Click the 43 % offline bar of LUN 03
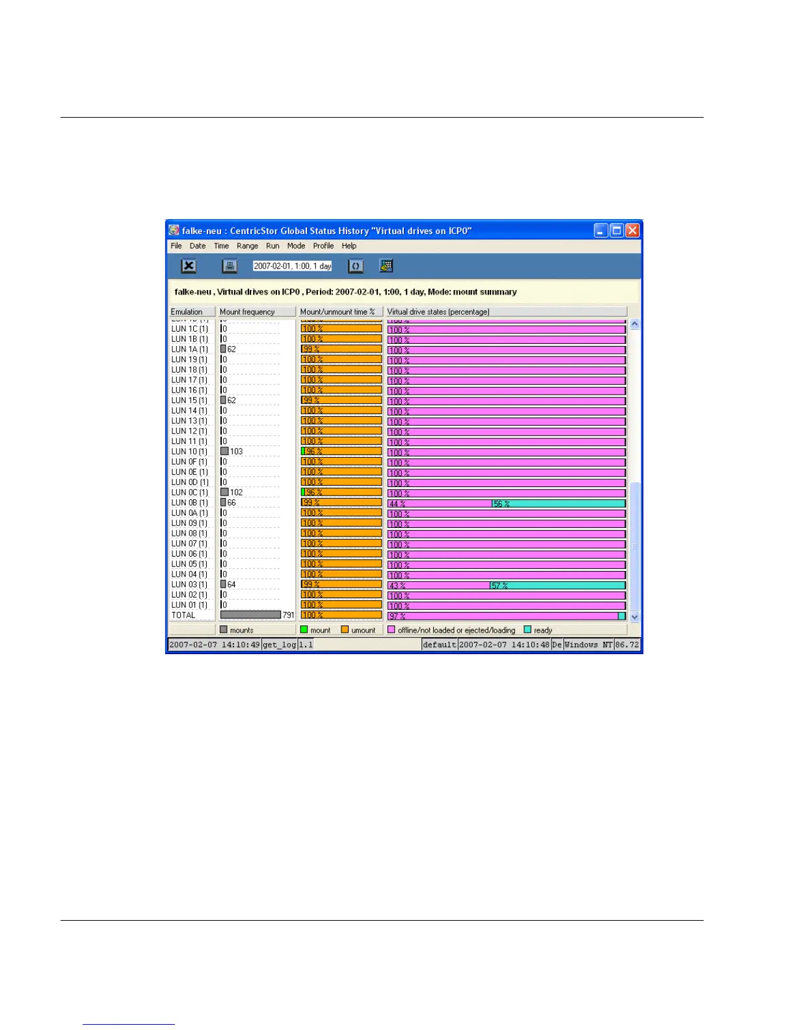The height and width of the screenshot is (1030, 796). [x=439, y=585]
